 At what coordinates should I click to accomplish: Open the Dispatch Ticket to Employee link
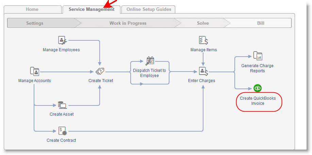149,73
